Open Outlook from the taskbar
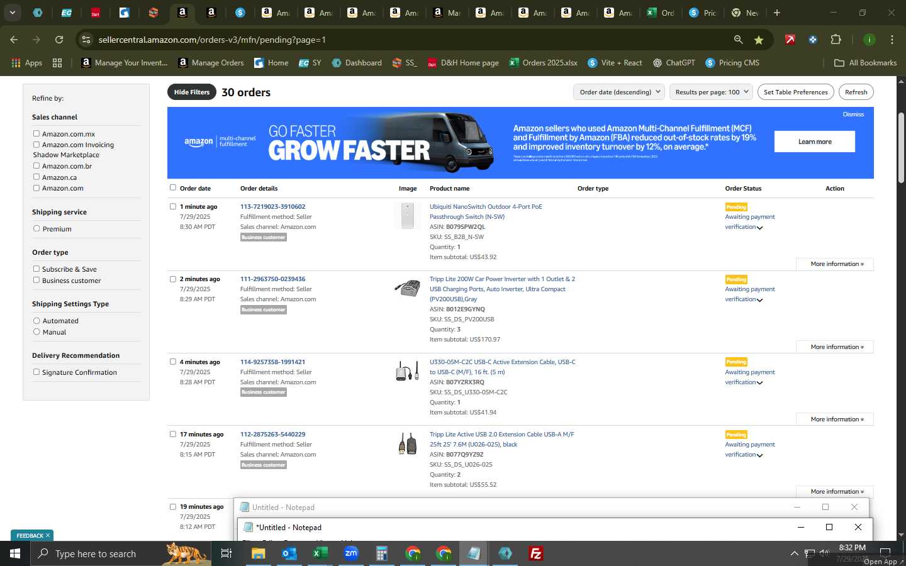Viewport: 906px width, 566px height. pos(289,553)
